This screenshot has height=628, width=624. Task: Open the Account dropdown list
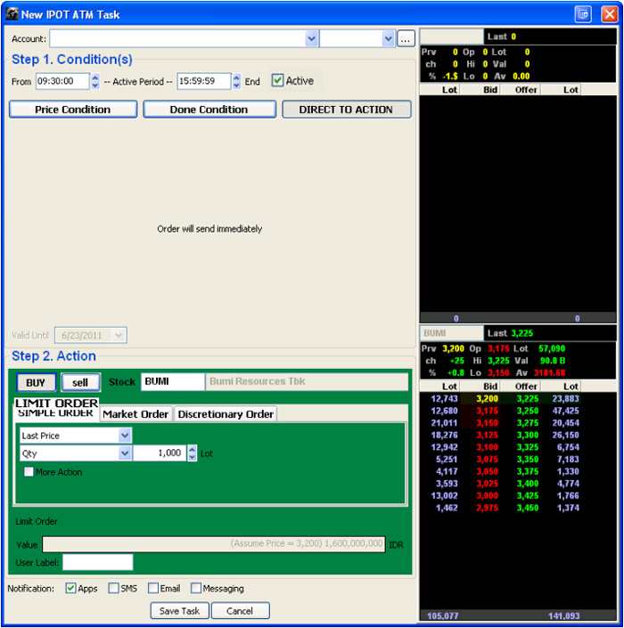[x=311, y=39]
